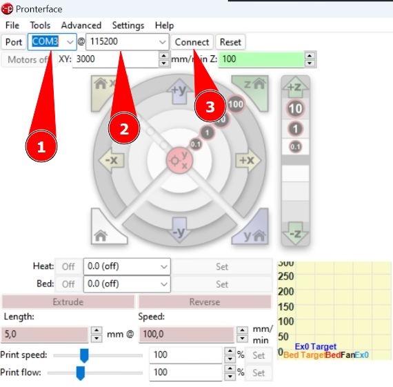
Task: Click the green Z feedrate field
Action: (x=261, y=59)
